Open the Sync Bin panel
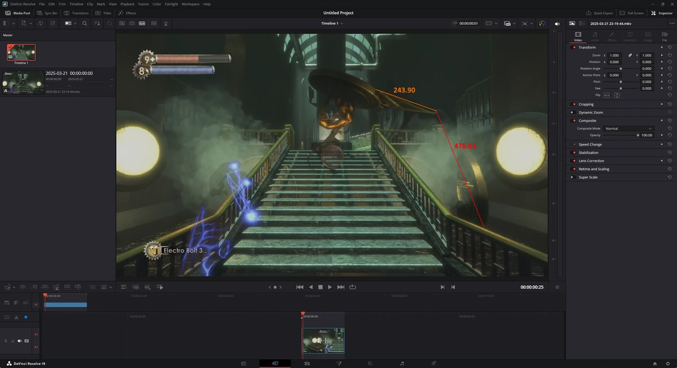This screenshot has width=677, height=368. coord(47,13)
